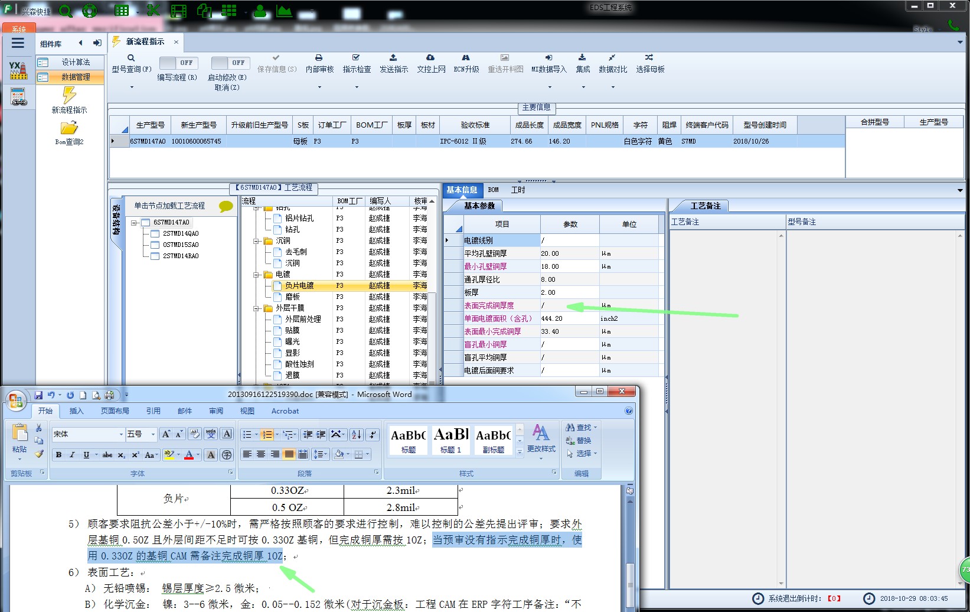This screenshot has height=612, width=970.
Task: Click 文控上网 cloud upload tool
Action: 431,64
